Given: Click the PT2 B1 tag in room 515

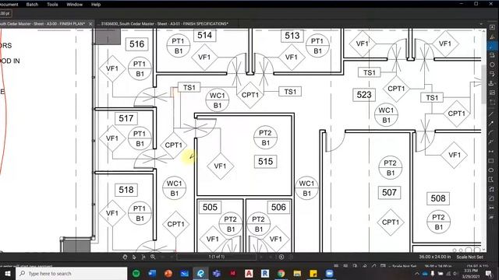Looking at the screenshot, I should 265,138.
